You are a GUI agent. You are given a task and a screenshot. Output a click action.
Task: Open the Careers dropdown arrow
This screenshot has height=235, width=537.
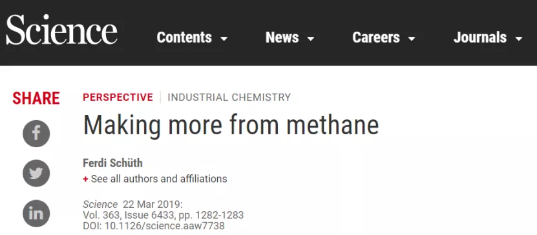pyautogui.click(x=412, y=39)
